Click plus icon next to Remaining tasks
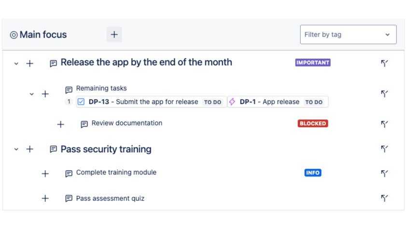407x232 pixels. (45, 94)
